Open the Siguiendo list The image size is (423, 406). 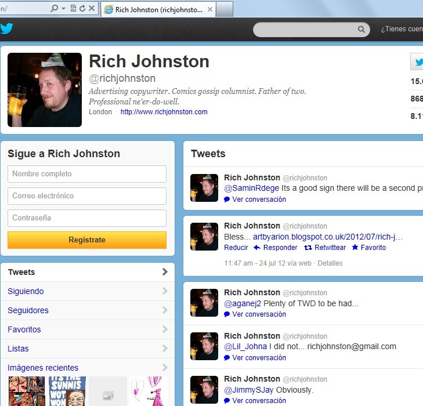pyautogui.click(x=88, y=291)
